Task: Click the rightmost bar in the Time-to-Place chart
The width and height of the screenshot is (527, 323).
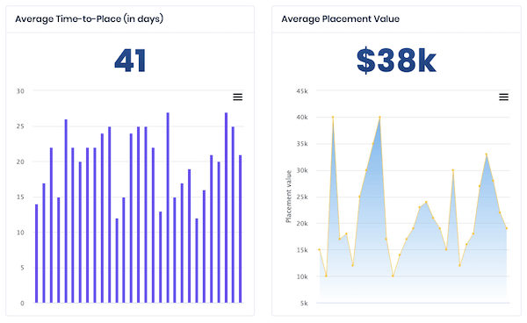Action: point(241,229)
